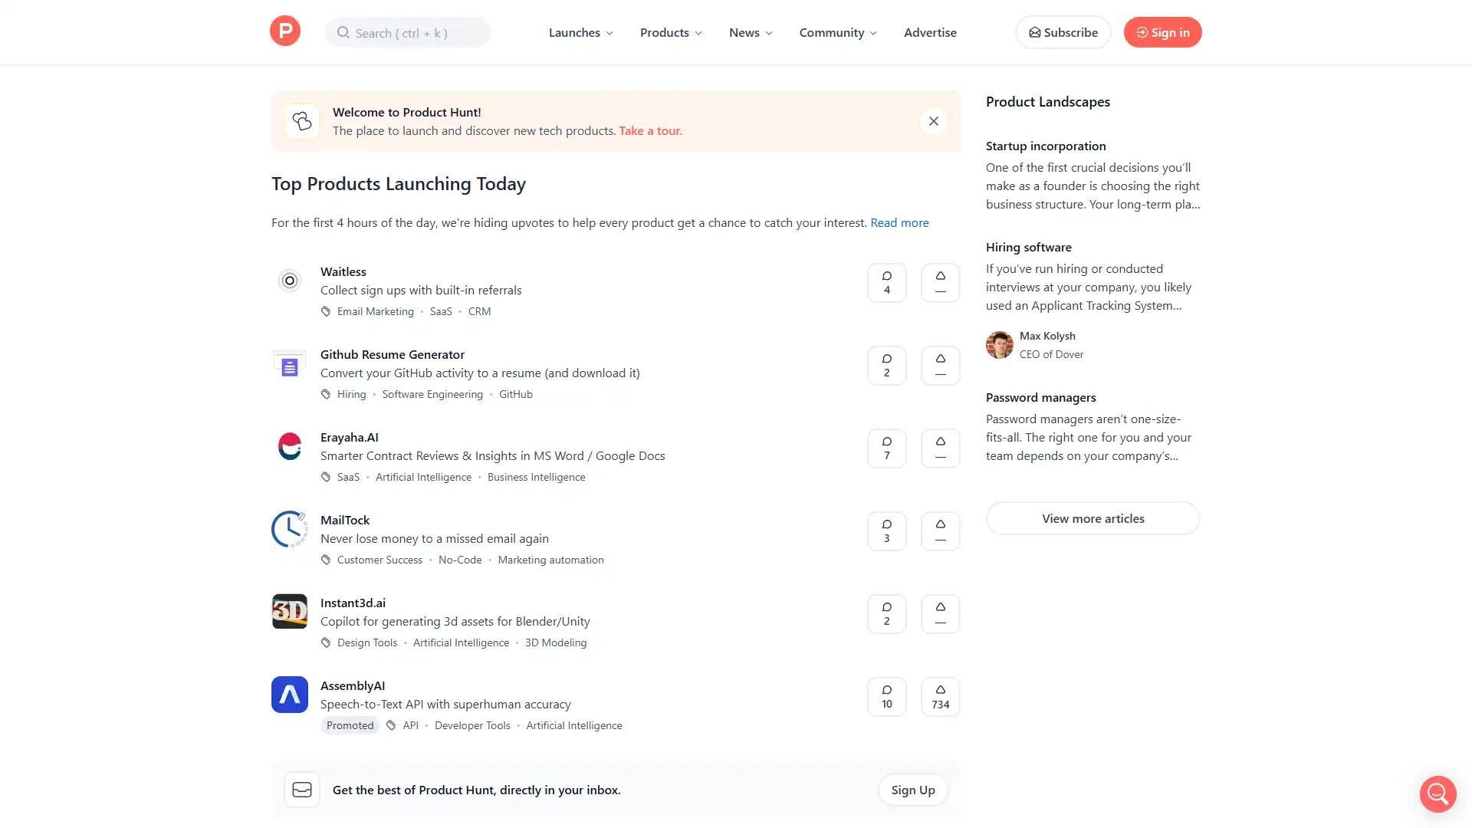The image size is (1472, 828).
Task: Select the Hiring tag
Action: pos(351,394)
